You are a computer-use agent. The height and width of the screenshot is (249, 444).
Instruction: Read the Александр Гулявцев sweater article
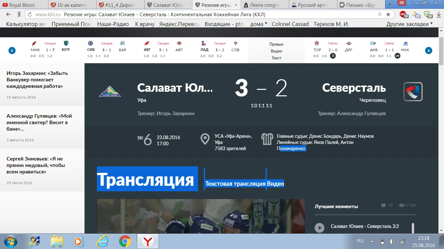click(x=39, y=123)
